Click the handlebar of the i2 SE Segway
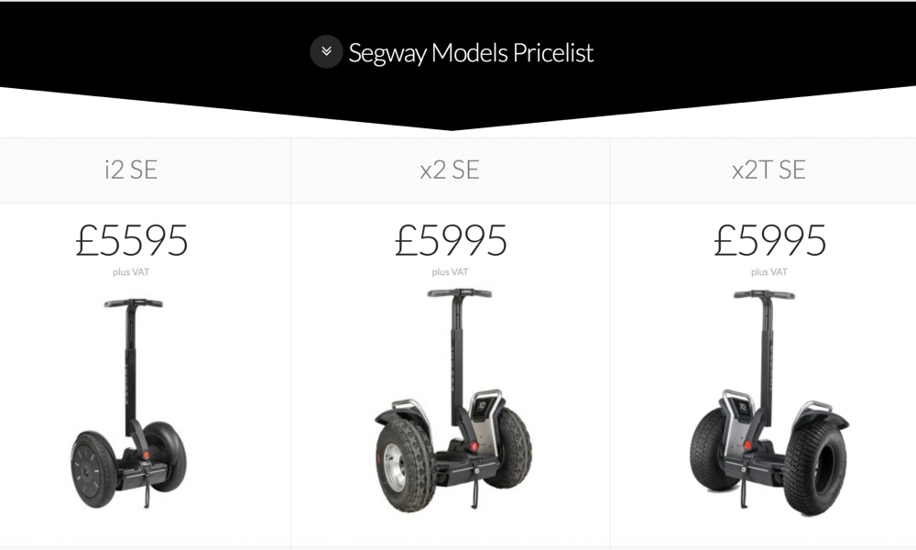 [133, 302]
